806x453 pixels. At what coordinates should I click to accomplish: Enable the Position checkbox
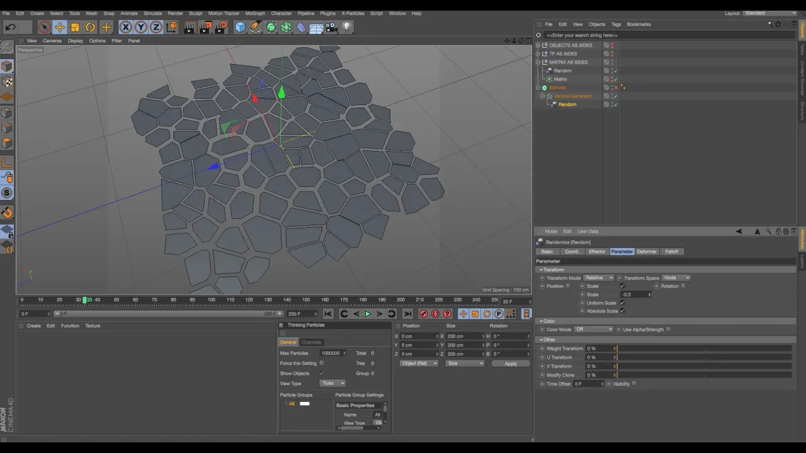[x=568, y=286]
